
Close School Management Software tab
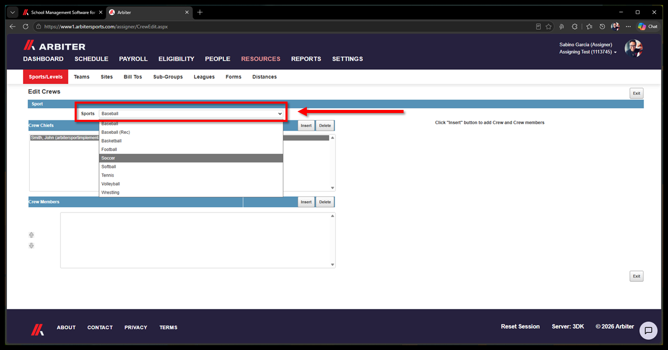click(x=100, y=12)
